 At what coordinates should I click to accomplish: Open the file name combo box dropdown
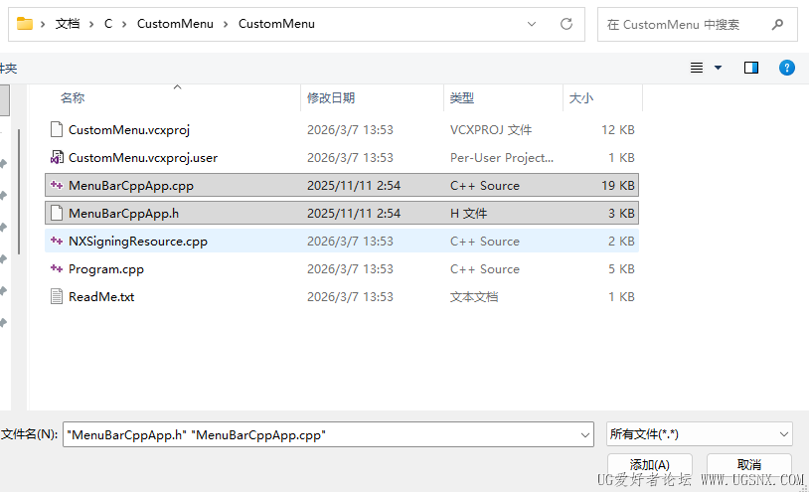pyautogui.click(x=585, y=434)
